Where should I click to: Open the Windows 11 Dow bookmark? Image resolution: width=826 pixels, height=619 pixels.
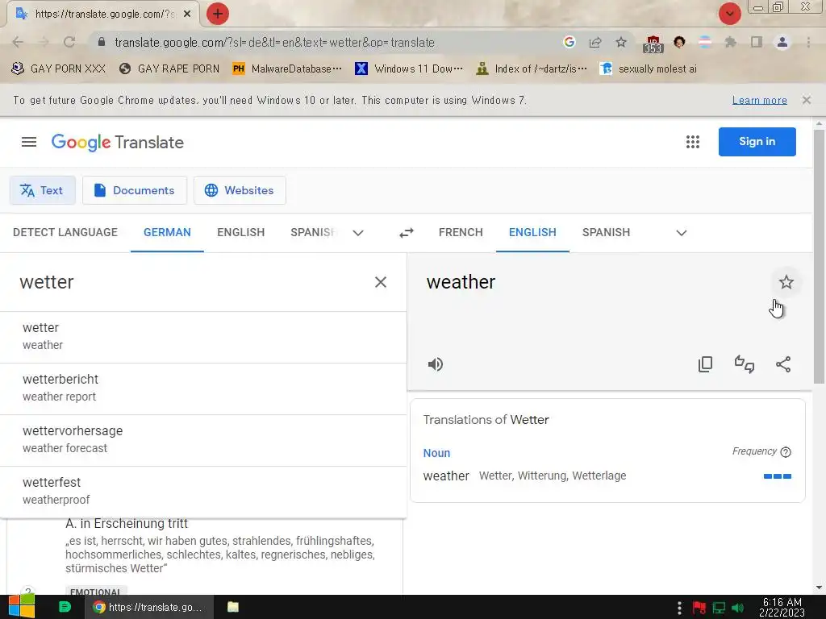[x=409, y=69]
